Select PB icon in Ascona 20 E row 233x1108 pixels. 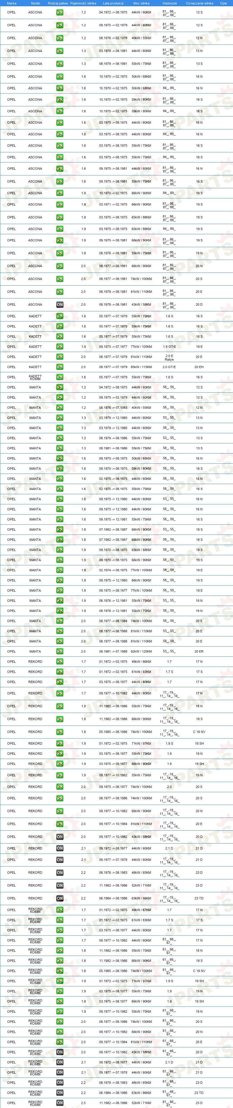(60, 292)
